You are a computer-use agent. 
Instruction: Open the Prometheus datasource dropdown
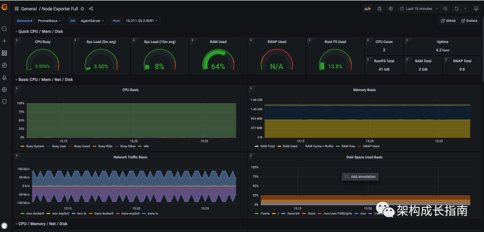[x=49, y=21]
